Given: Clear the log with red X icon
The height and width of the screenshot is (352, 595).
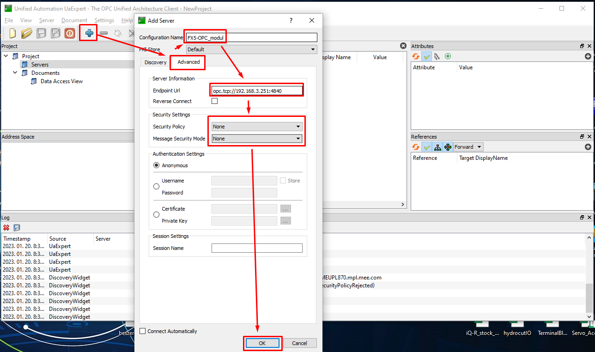Looking at the screenshot, I should coord(6,227).
